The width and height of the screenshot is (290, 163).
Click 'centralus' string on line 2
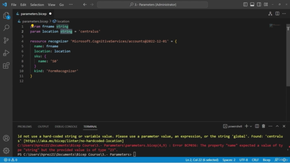coord(90,31)
